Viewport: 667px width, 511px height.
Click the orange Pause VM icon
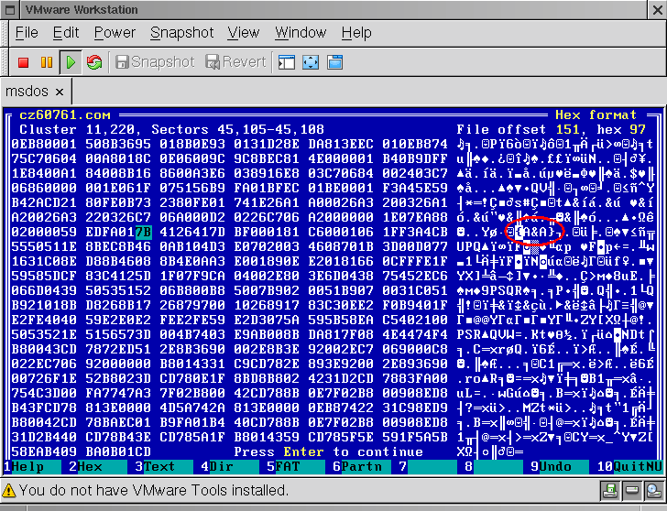click(47, 62)
